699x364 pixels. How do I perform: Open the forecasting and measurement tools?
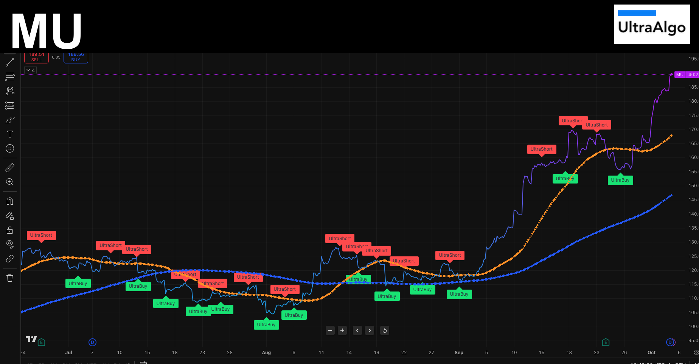[x=10, y=105]
